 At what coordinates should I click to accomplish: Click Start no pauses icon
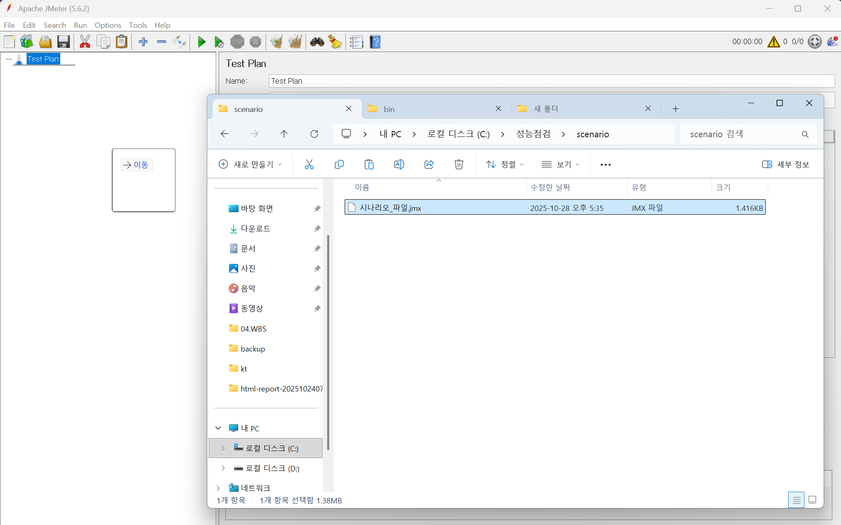[x=219, y=42]
